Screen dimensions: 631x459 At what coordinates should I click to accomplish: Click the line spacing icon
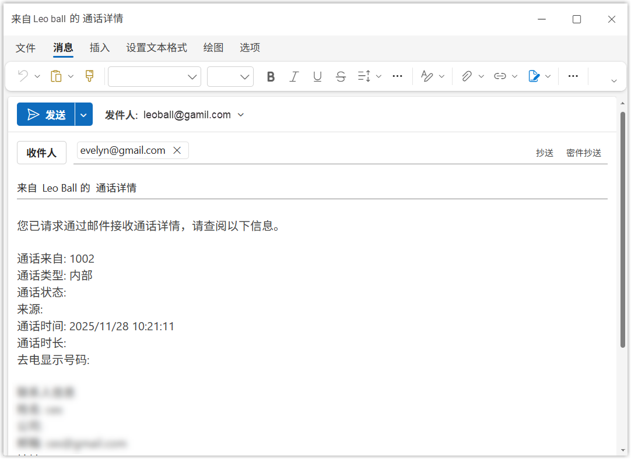tap(364, 76)
